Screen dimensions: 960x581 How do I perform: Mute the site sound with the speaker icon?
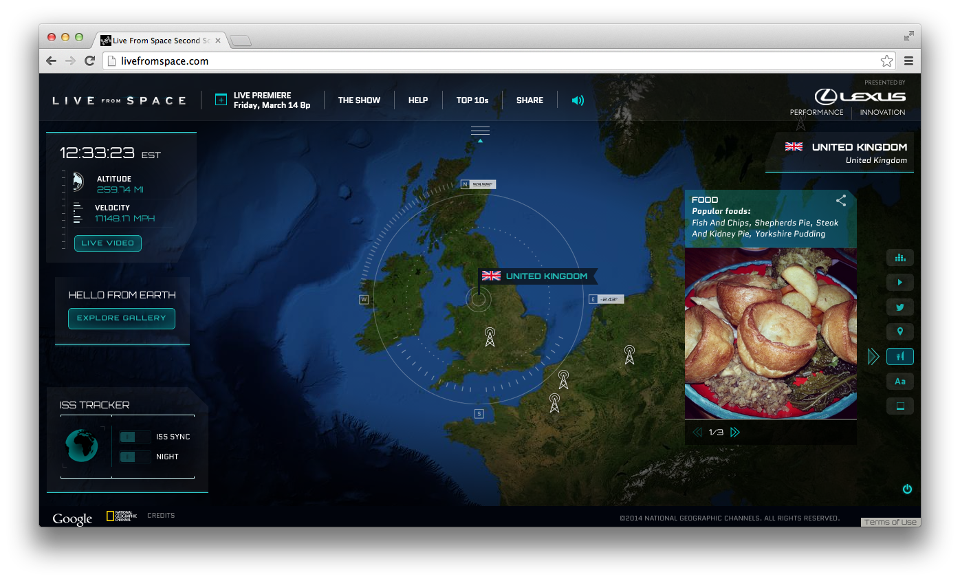coord(578,100)
